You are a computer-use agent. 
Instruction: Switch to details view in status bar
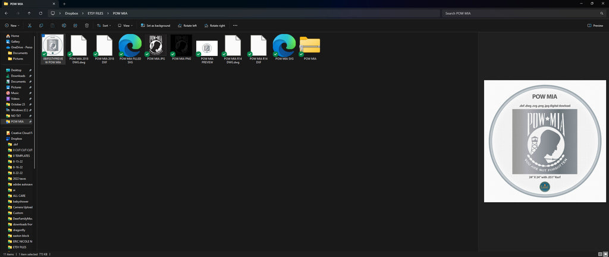click(x=600, y=254)
